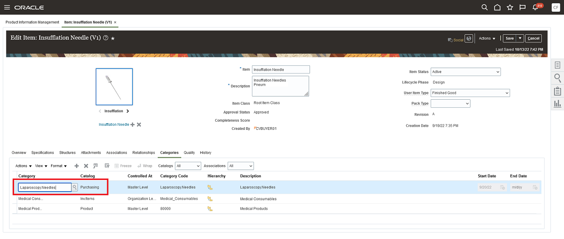Open the Watchlist flag icon
This screenshot has width=564, height=239.
pos(522,7)
